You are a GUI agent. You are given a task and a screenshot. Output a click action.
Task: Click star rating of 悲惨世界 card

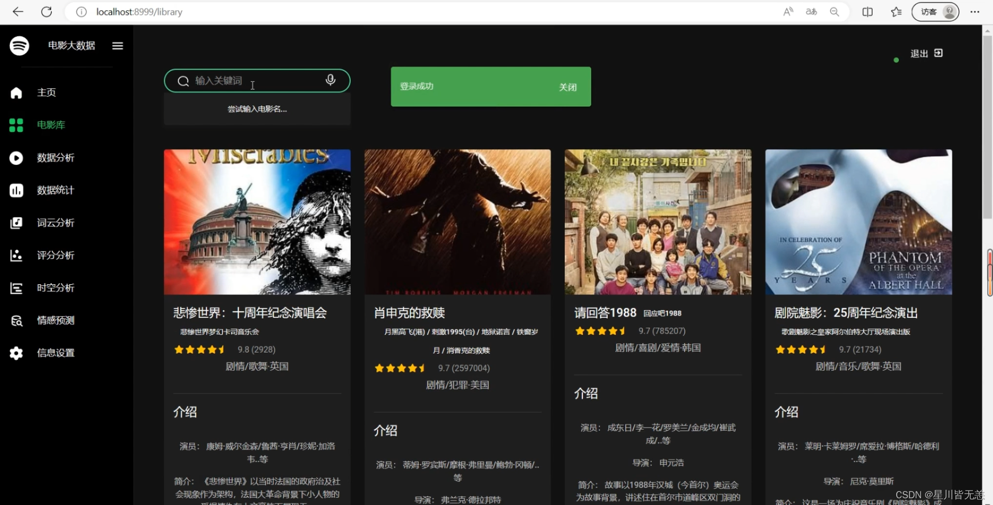200,349
